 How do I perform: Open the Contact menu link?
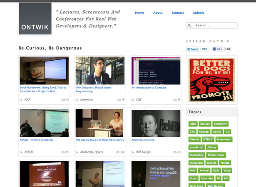(x=178, y=13)
